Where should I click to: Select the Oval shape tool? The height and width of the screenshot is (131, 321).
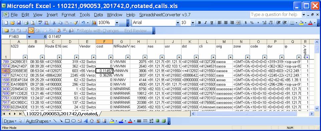coord(73,121)
